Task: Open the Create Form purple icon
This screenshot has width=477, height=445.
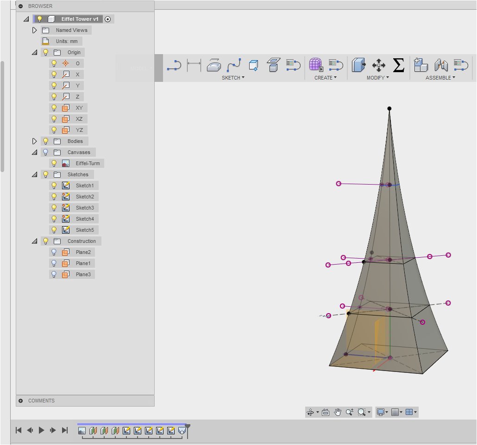Action: point(316,65)
